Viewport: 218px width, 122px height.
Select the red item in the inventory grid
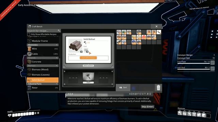pos(144,37)
